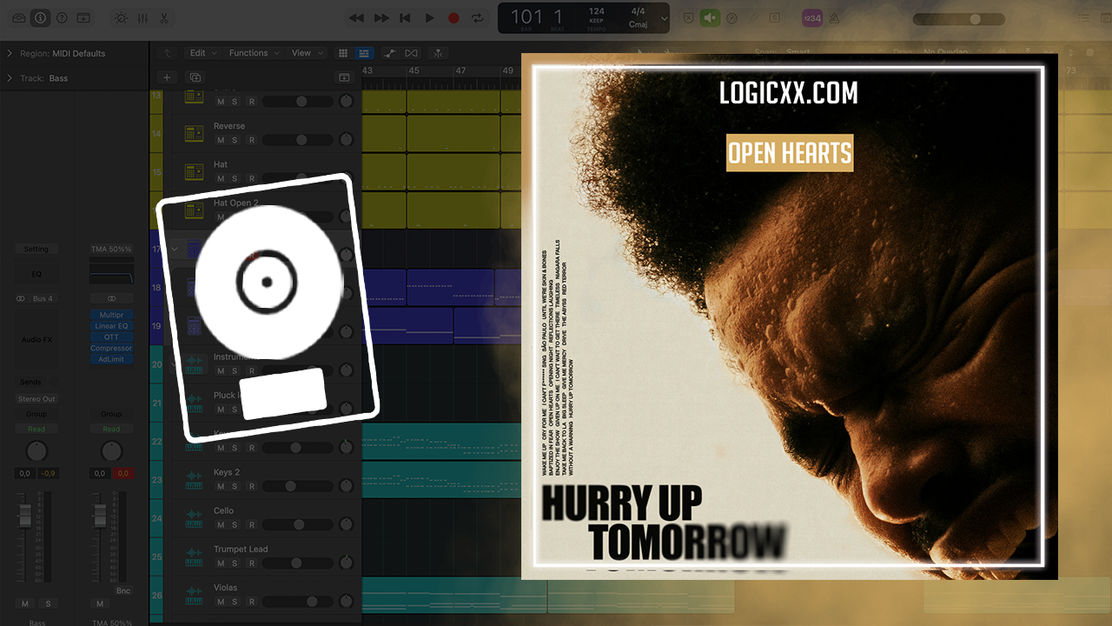Open the Linear EQ plug-in slot
This screenshot has height=626, width=1112.
(x=111, y=326)
